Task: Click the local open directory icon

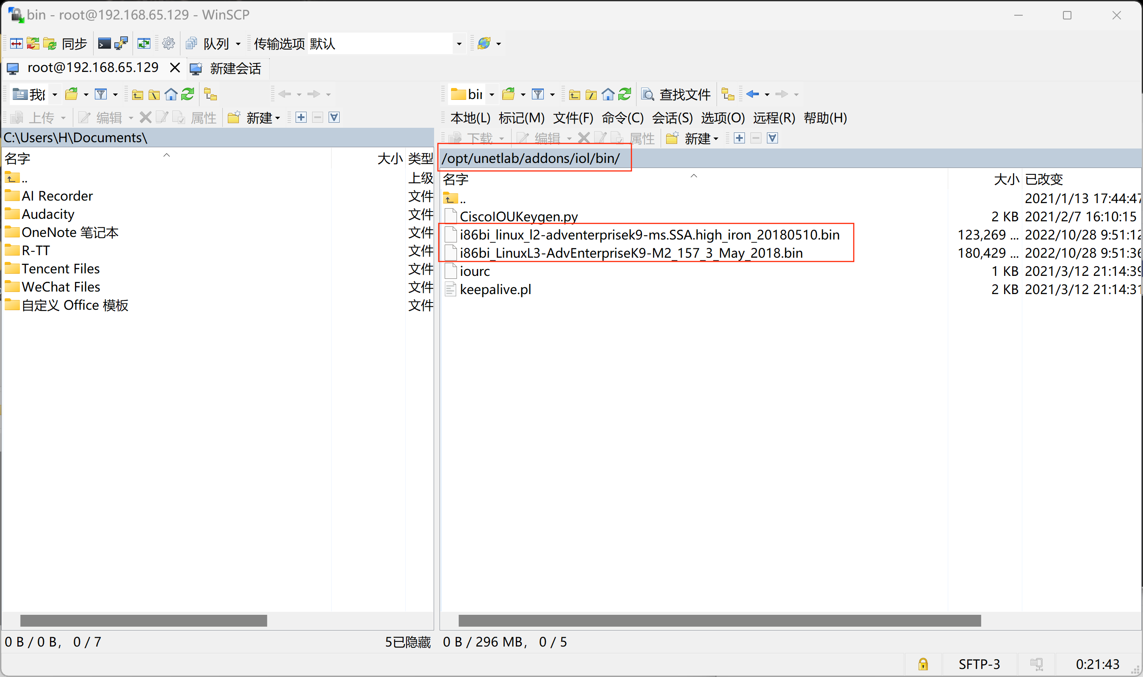Action: [72, 94]
